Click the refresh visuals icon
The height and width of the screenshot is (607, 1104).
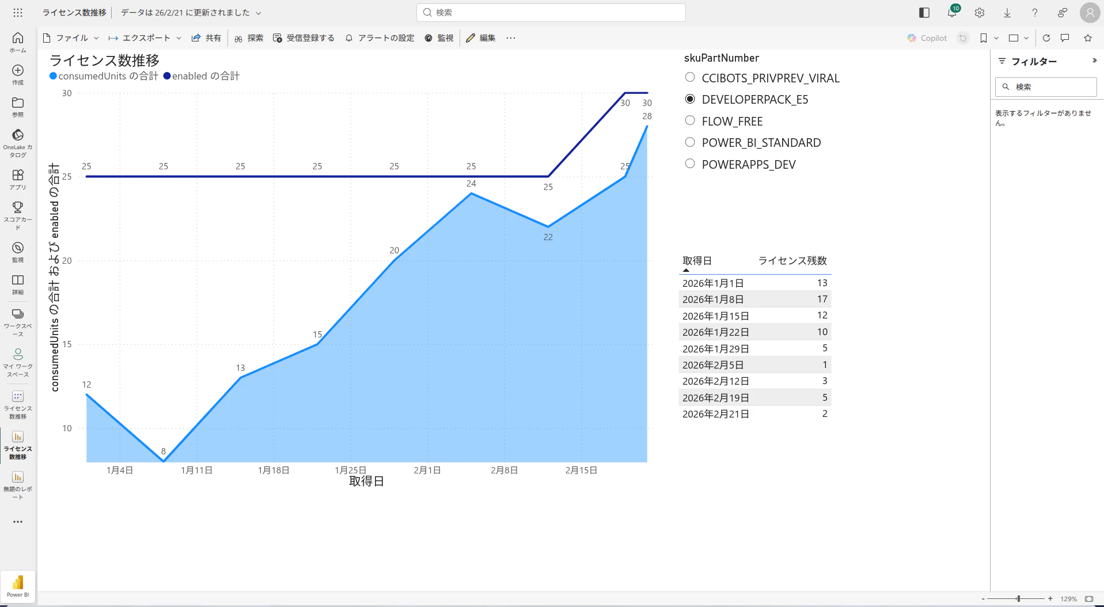(1046, 38)
